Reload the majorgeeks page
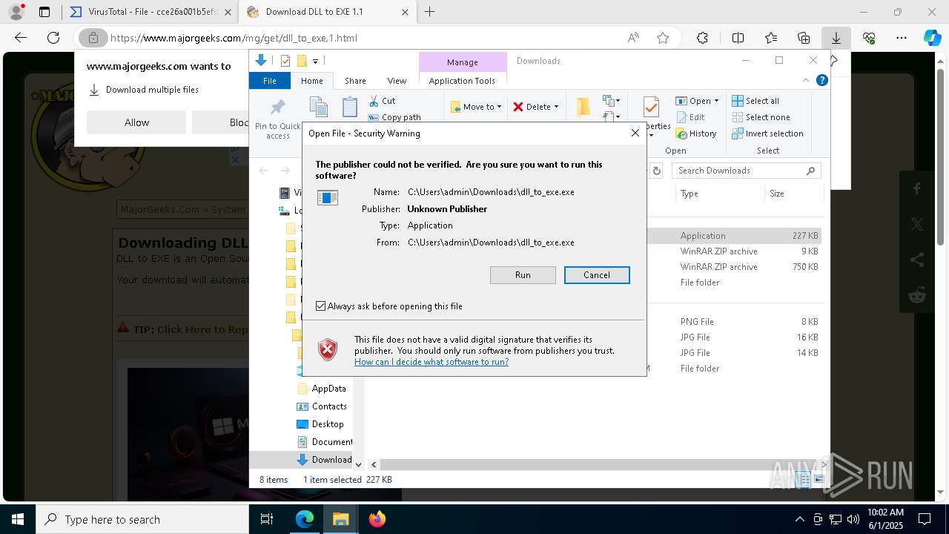The image size is (949, 534). (x=53, y=38)
